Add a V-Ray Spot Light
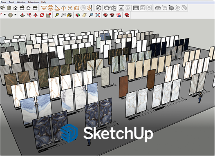The height and width of the screenshot is (156, 215). tap(57, 8)
